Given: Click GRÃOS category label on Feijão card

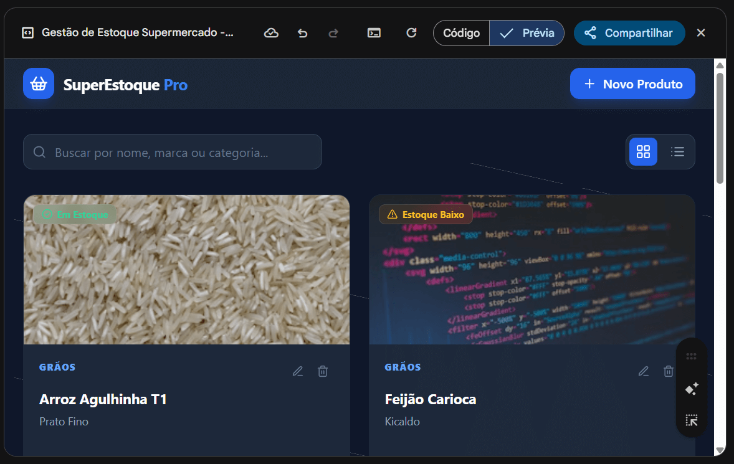Looking at the screenshot, I should pyautogui.click(x=403, y=367).
